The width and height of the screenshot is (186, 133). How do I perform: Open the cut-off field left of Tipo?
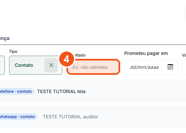(2, 65)
